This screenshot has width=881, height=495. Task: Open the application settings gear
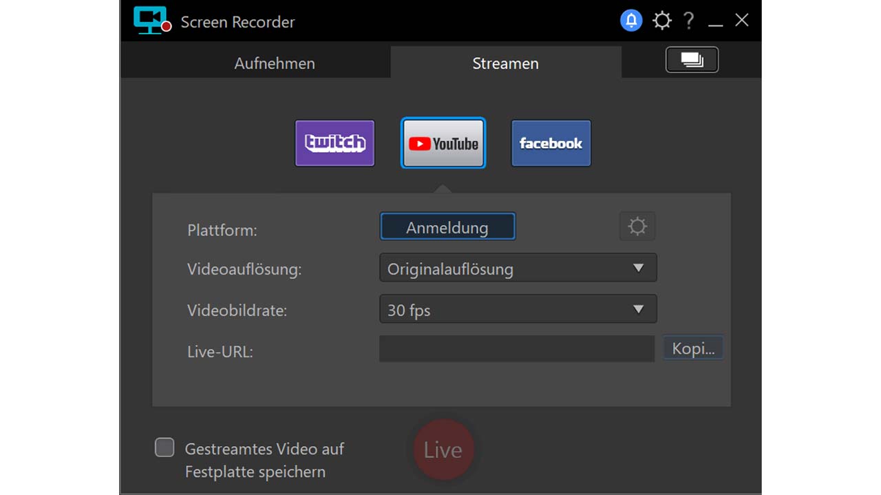661,20
